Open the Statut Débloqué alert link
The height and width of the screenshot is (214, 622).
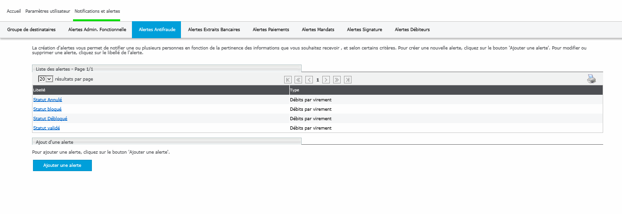tap(50, 119)
